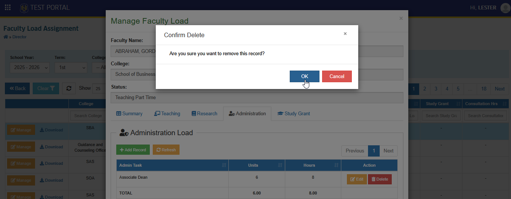Go to page 5 of faculty list
Viewport: 511px width, 199px height.
[x=458, y=89]
